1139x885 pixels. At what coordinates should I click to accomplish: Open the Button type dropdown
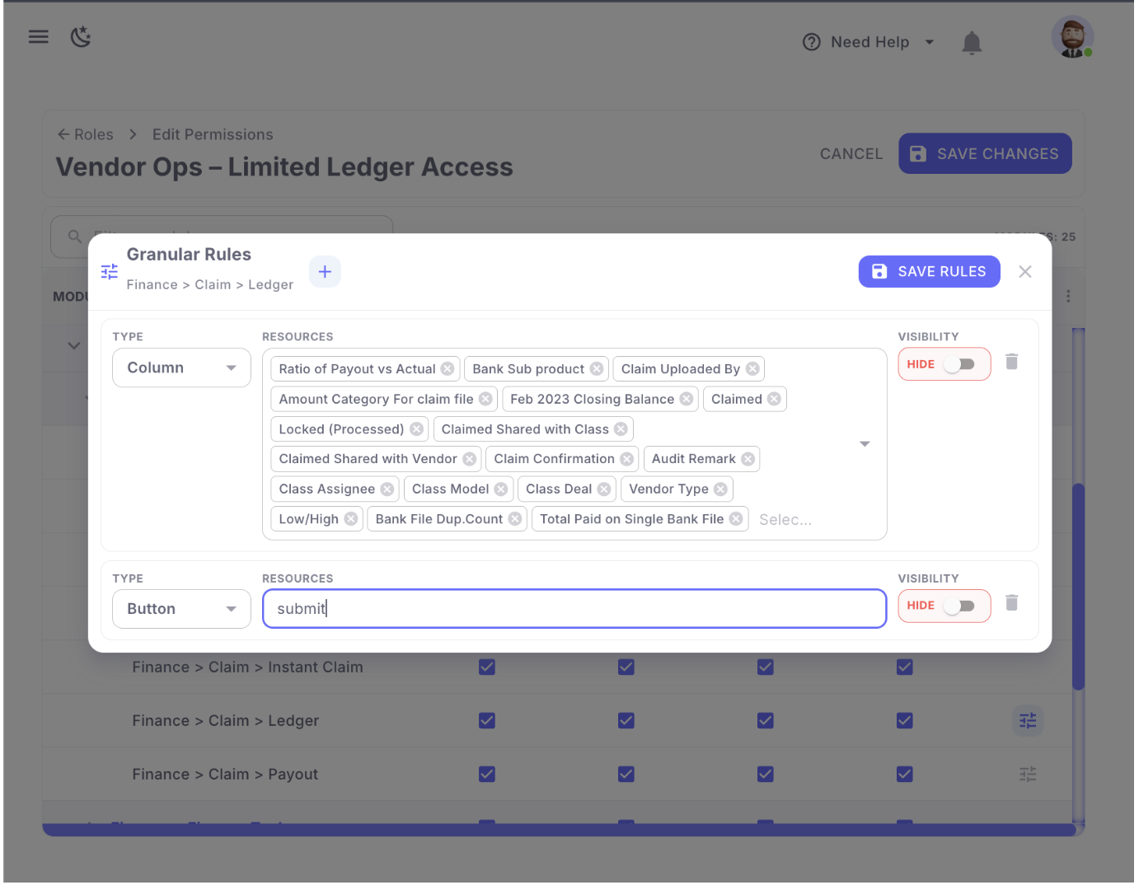pos(181,610)
